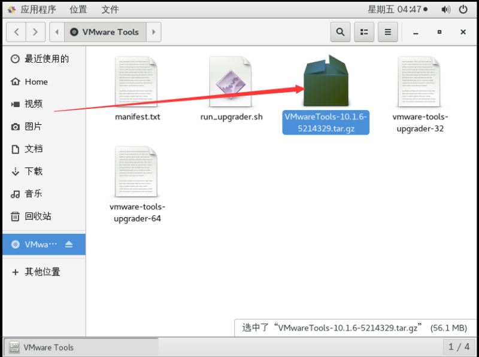Eject the VMware Tools disc
Image resolution: width=479 pixels, height=357 pixels.
(69, 244)
